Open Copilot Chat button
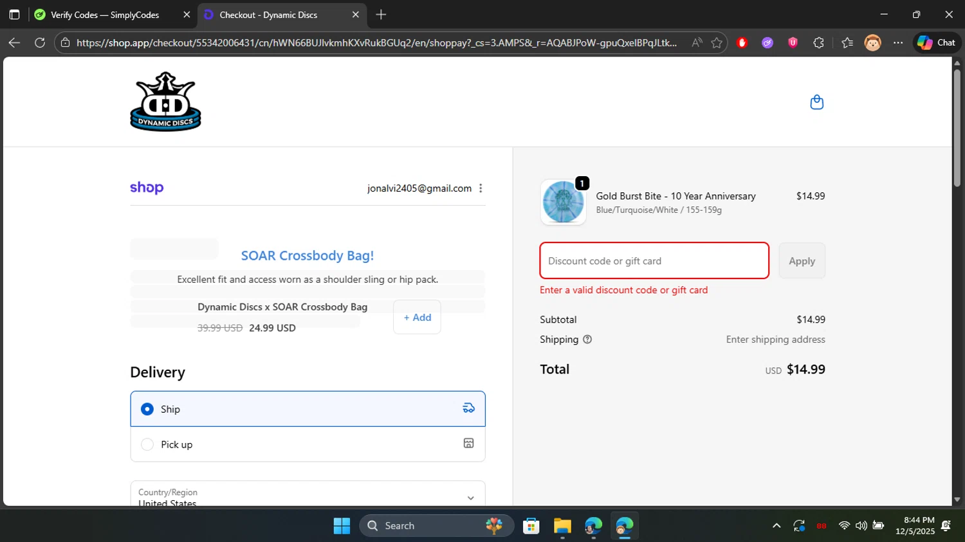Viewport: 965px width, 542px height. click(x=937, y=42)
